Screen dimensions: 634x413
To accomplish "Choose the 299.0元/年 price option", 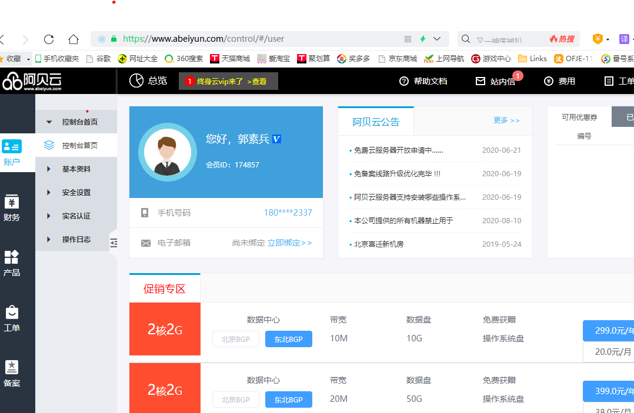I will [609, 331].
